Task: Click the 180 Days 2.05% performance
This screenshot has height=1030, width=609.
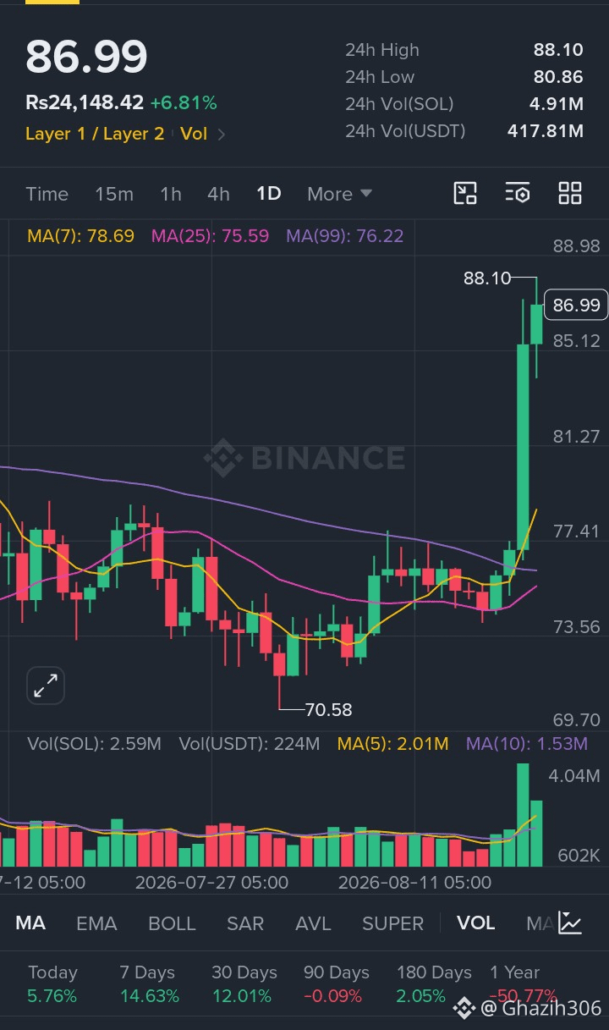Action: (x=434, y=984)
